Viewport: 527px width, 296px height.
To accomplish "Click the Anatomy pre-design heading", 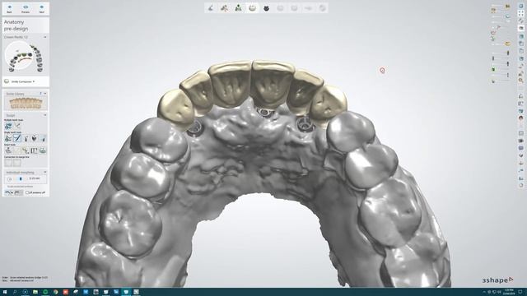I will [16, 25].
